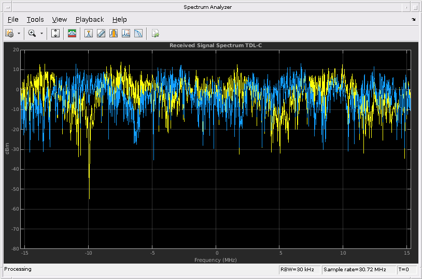Expand the dropdown arrow beside Zoom tool

pos(42,33)
